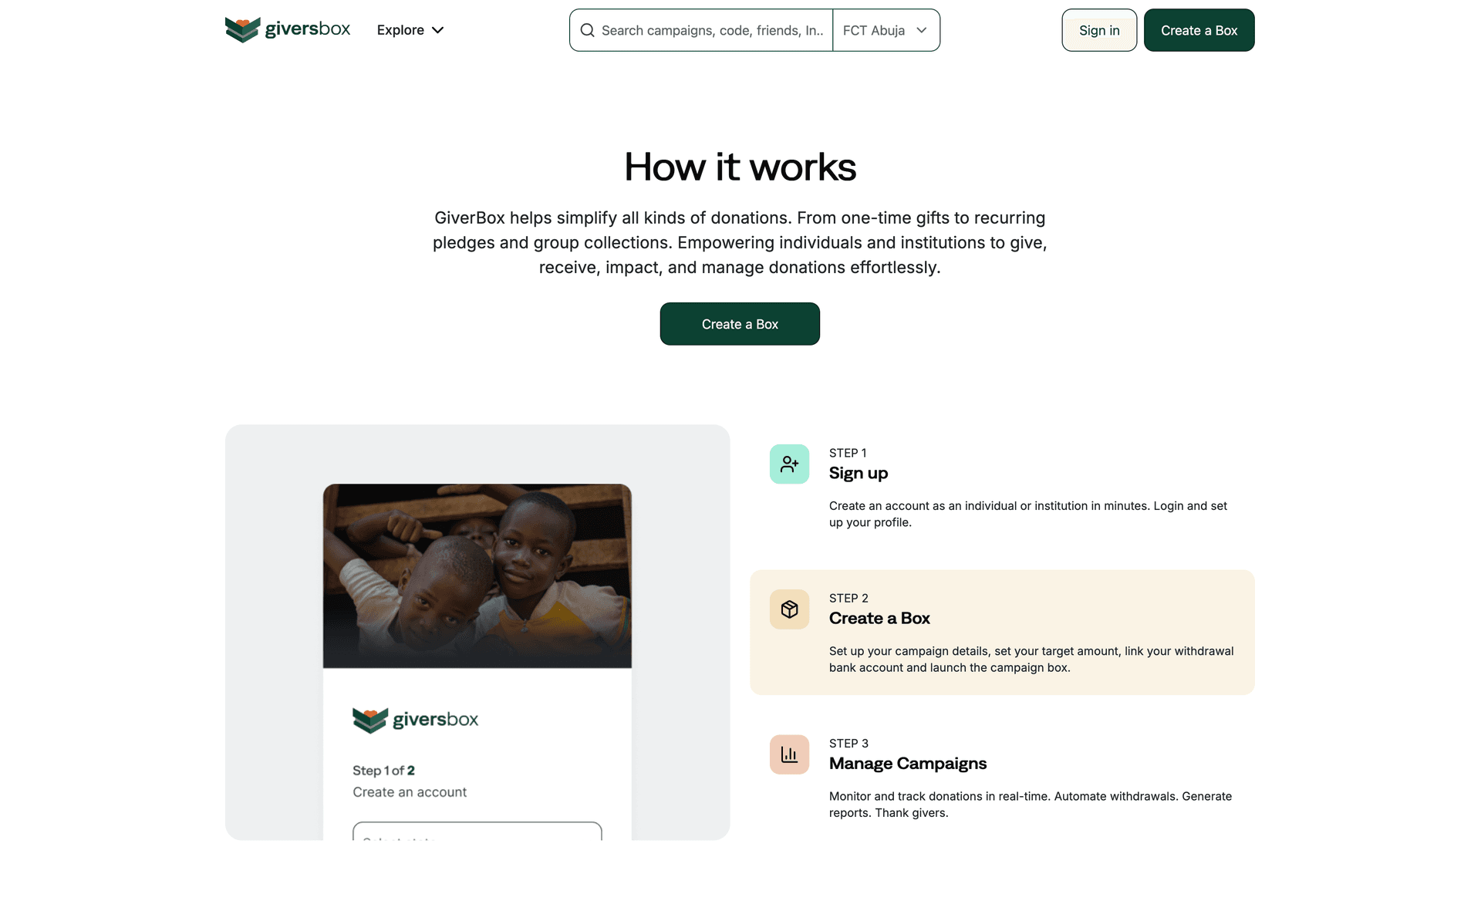The width and height of the screenshot is (1481, 901).
Task: Expand the Explore menu chevron
Action: click(438, 30)
